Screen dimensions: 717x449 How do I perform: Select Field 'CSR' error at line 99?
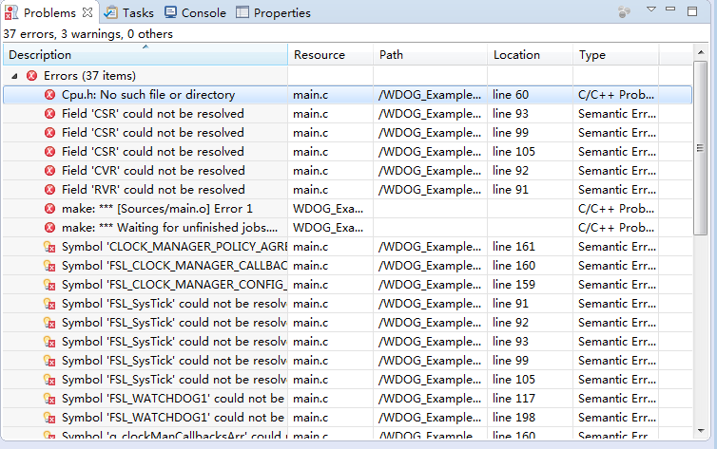pyautogui.click(x=347, y=133)
